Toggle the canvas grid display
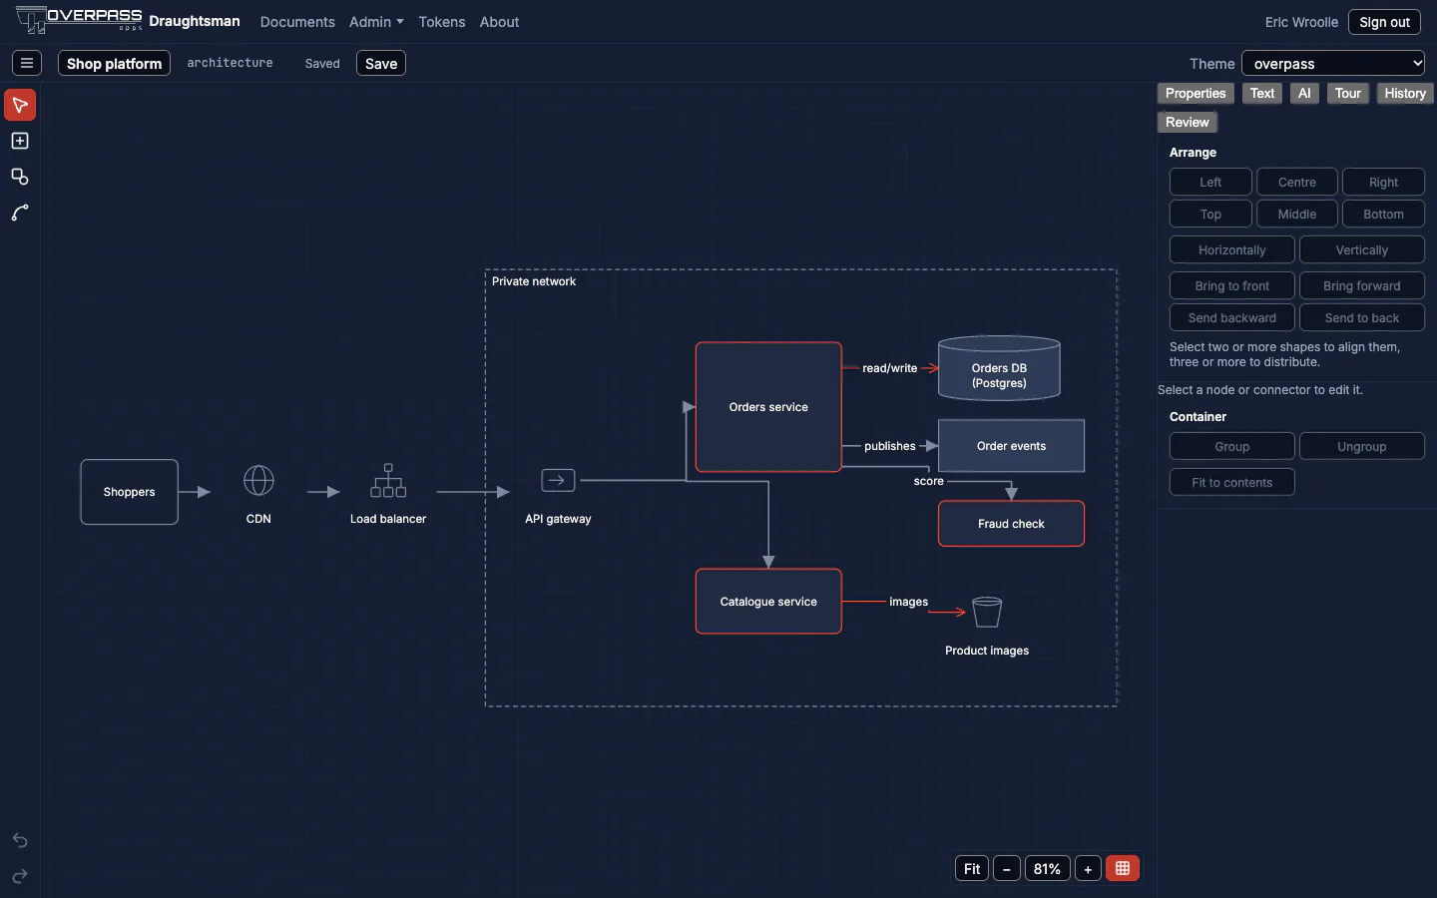Screen dimensions: 1437x898 pos(1123,869)
